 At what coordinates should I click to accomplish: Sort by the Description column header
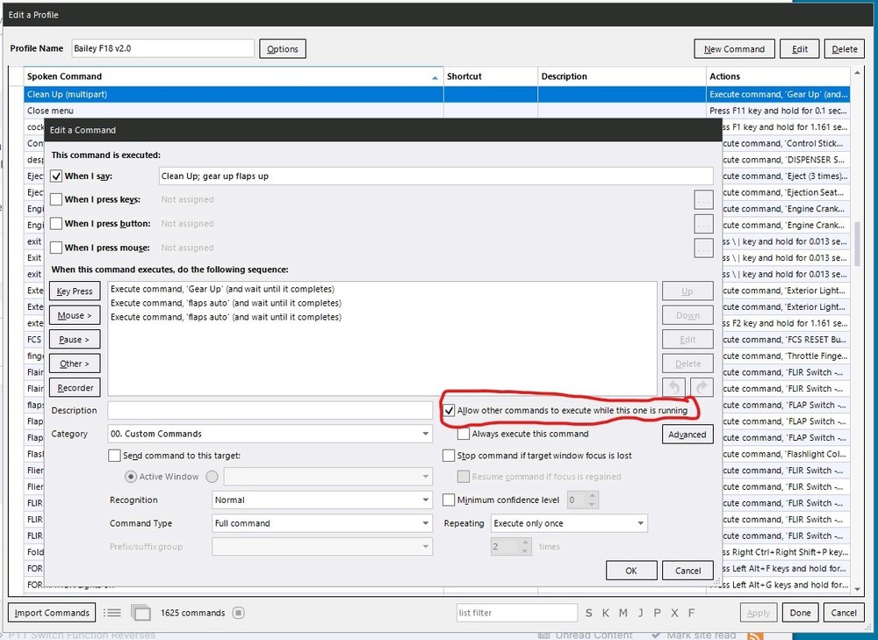[x=622, y=76]
